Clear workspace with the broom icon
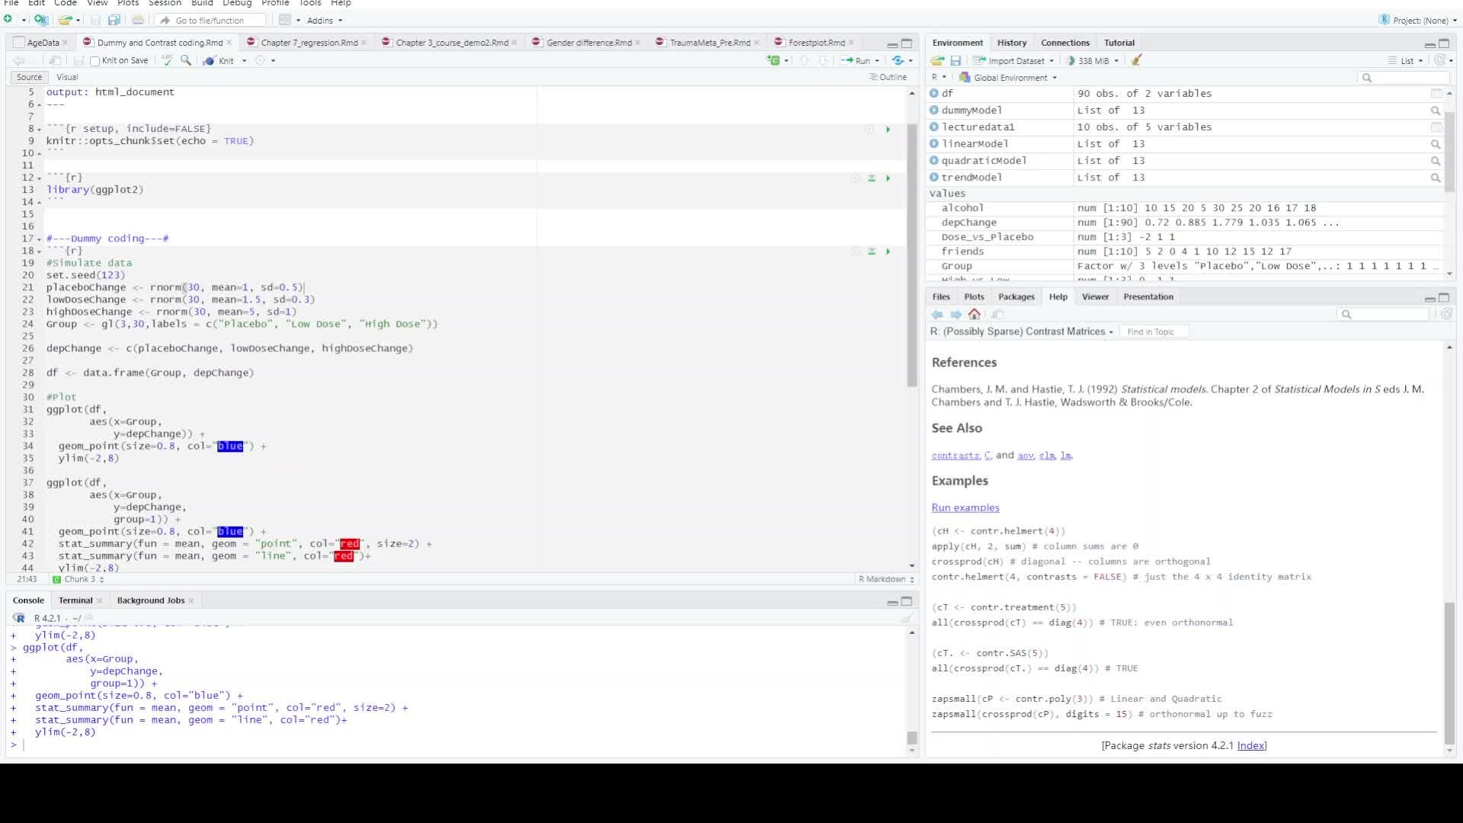The height and width of the screenshot is (823, 1463). click(1137, 60)
